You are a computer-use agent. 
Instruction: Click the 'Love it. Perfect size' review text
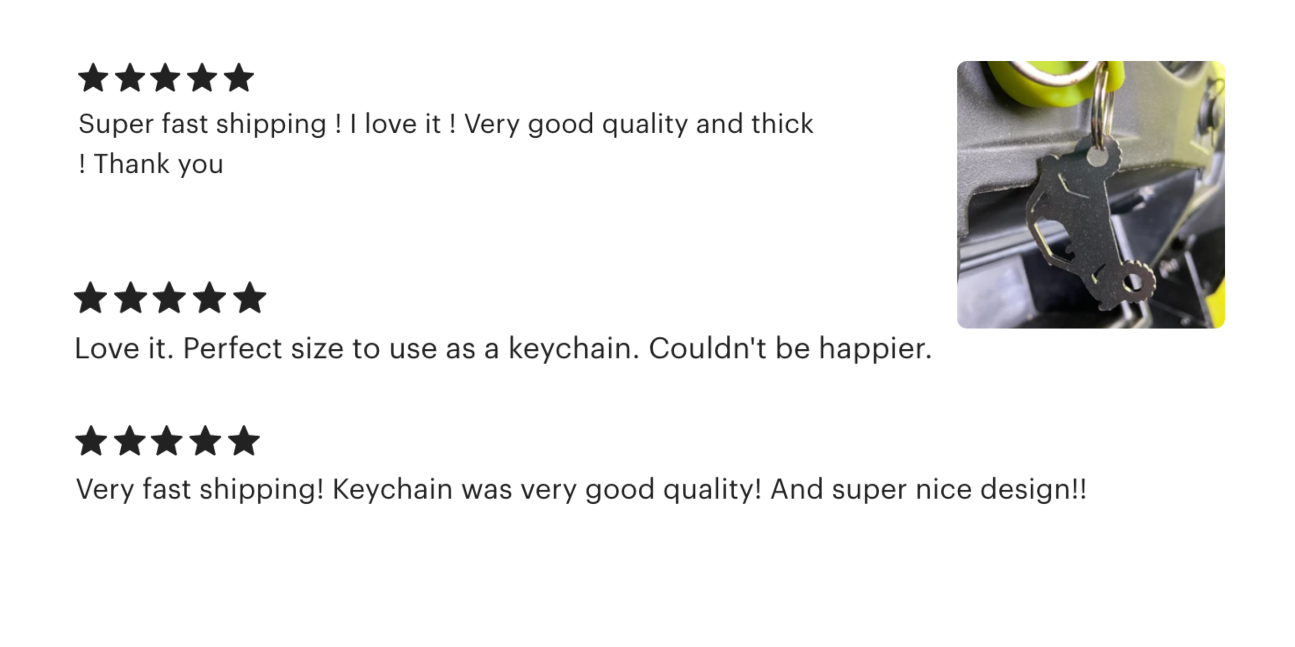(503, 349)
